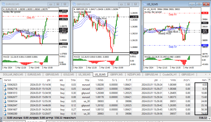
Task: Open the GBPUSD,H4 chart tab
Action: pos(151,74)
